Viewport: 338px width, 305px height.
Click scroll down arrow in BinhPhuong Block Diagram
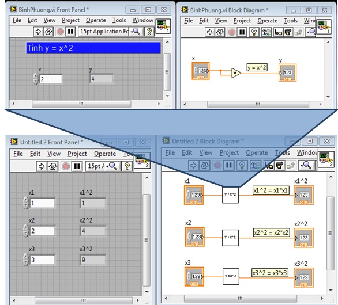328,97
